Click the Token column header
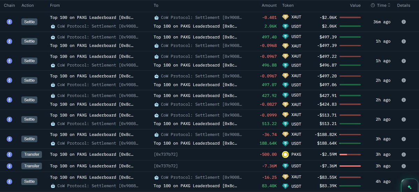419x192 pixels. point(288,5)
